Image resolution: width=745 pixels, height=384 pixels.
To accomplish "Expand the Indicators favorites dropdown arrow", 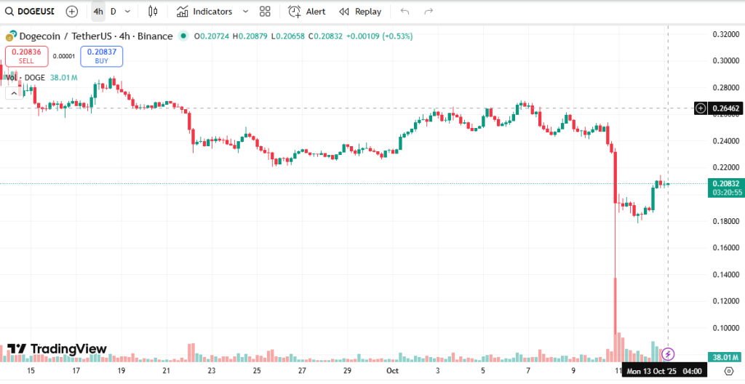I will tap(245, 12).
